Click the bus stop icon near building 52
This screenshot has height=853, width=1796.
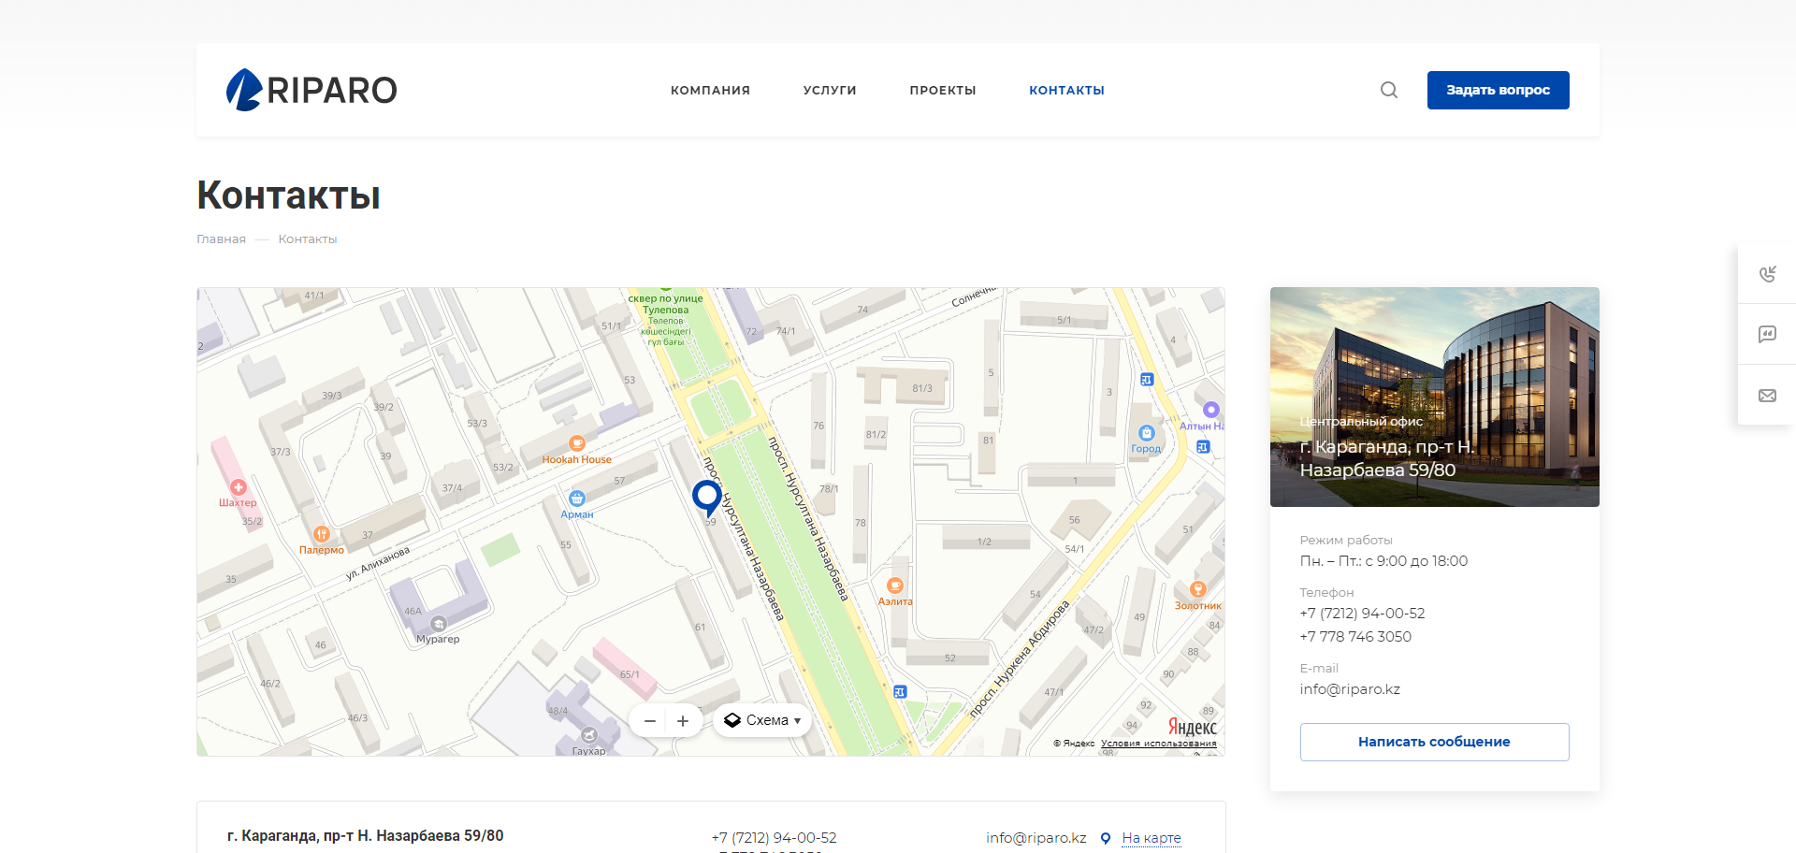900,692
